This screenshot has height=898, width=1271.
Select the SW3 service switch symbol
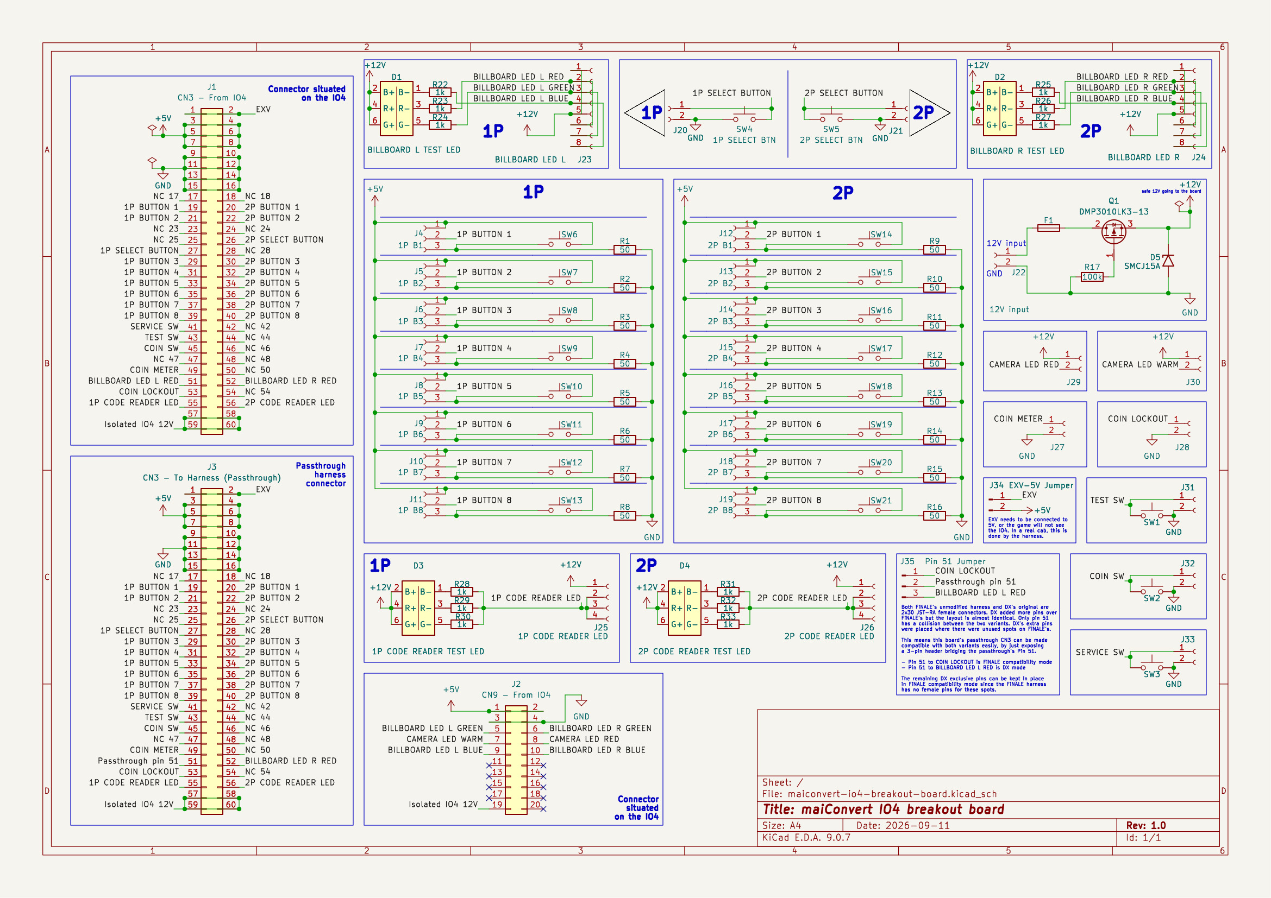[x=1152, y=663]
